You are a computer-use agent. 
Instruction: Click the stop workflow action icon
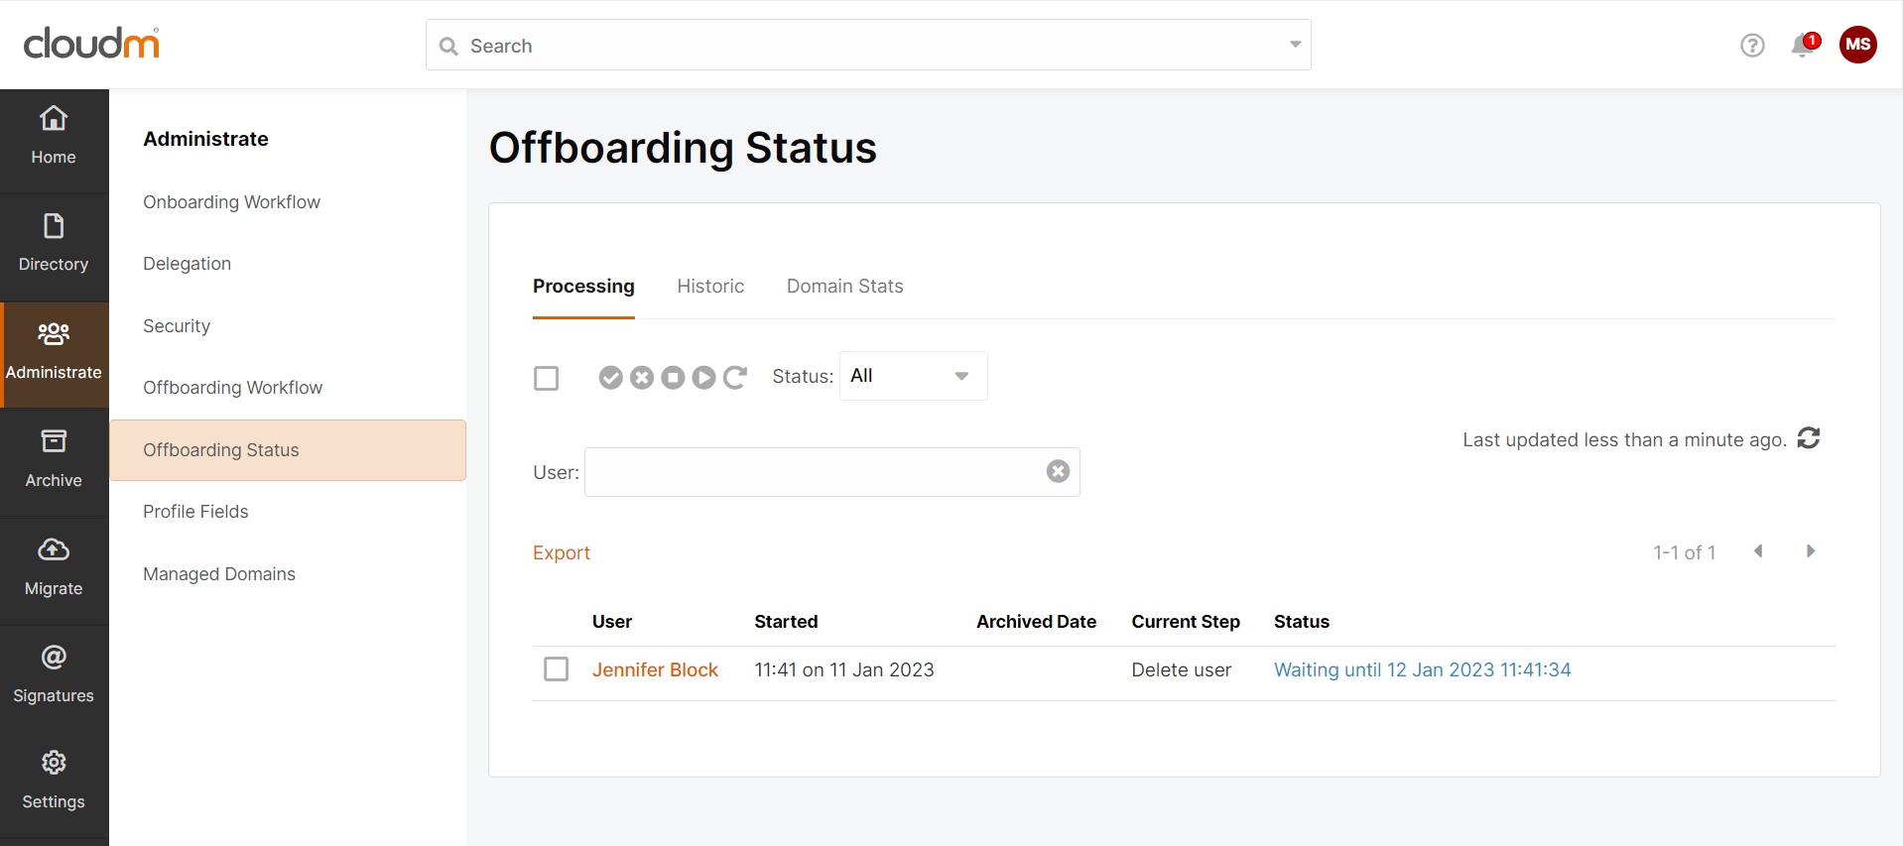pyautogui.click(x=673, y=378)
